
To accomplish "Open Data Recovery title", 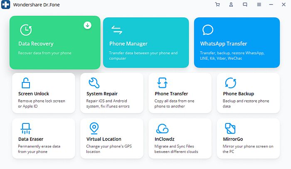I will click(36, 43).
